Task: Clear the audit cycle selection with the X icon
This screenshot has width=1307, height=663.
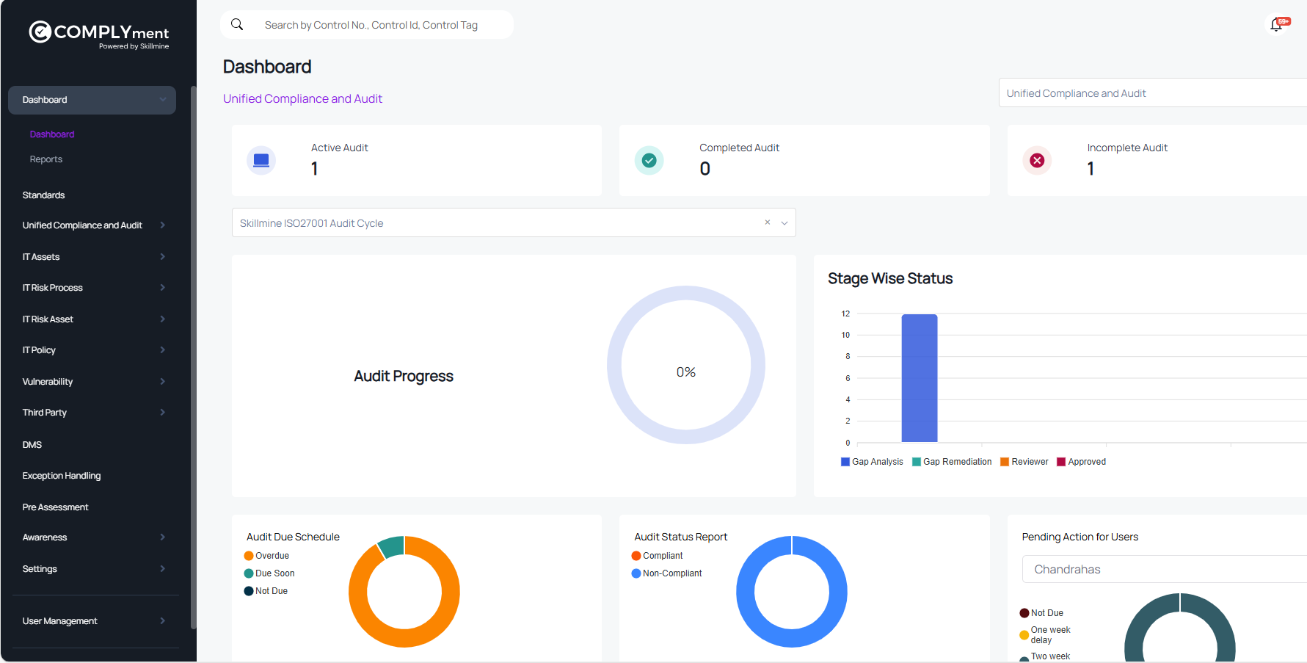Action: click(x=767, y=222)
